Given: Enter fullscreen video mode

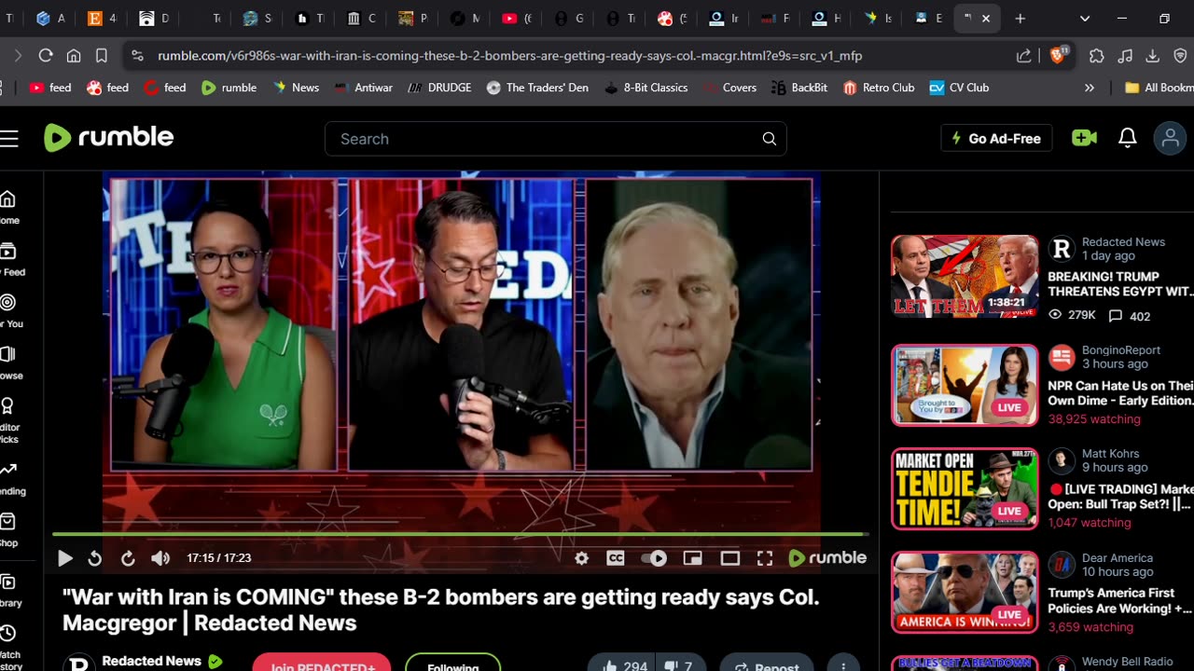Looking at the screenshot, I should [x=765, y=558].
